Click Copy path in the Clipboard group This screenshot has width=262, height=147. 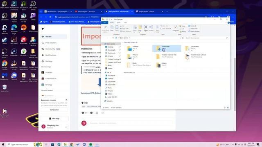tap(124, 29)
